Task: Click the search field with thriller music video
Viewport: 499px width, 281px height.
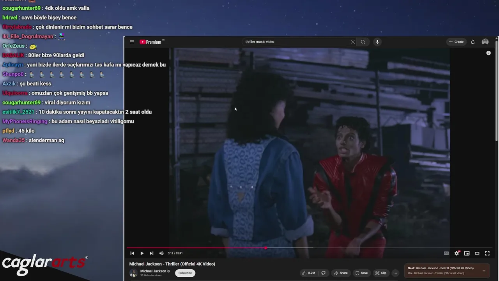Action: click(296, 42)
